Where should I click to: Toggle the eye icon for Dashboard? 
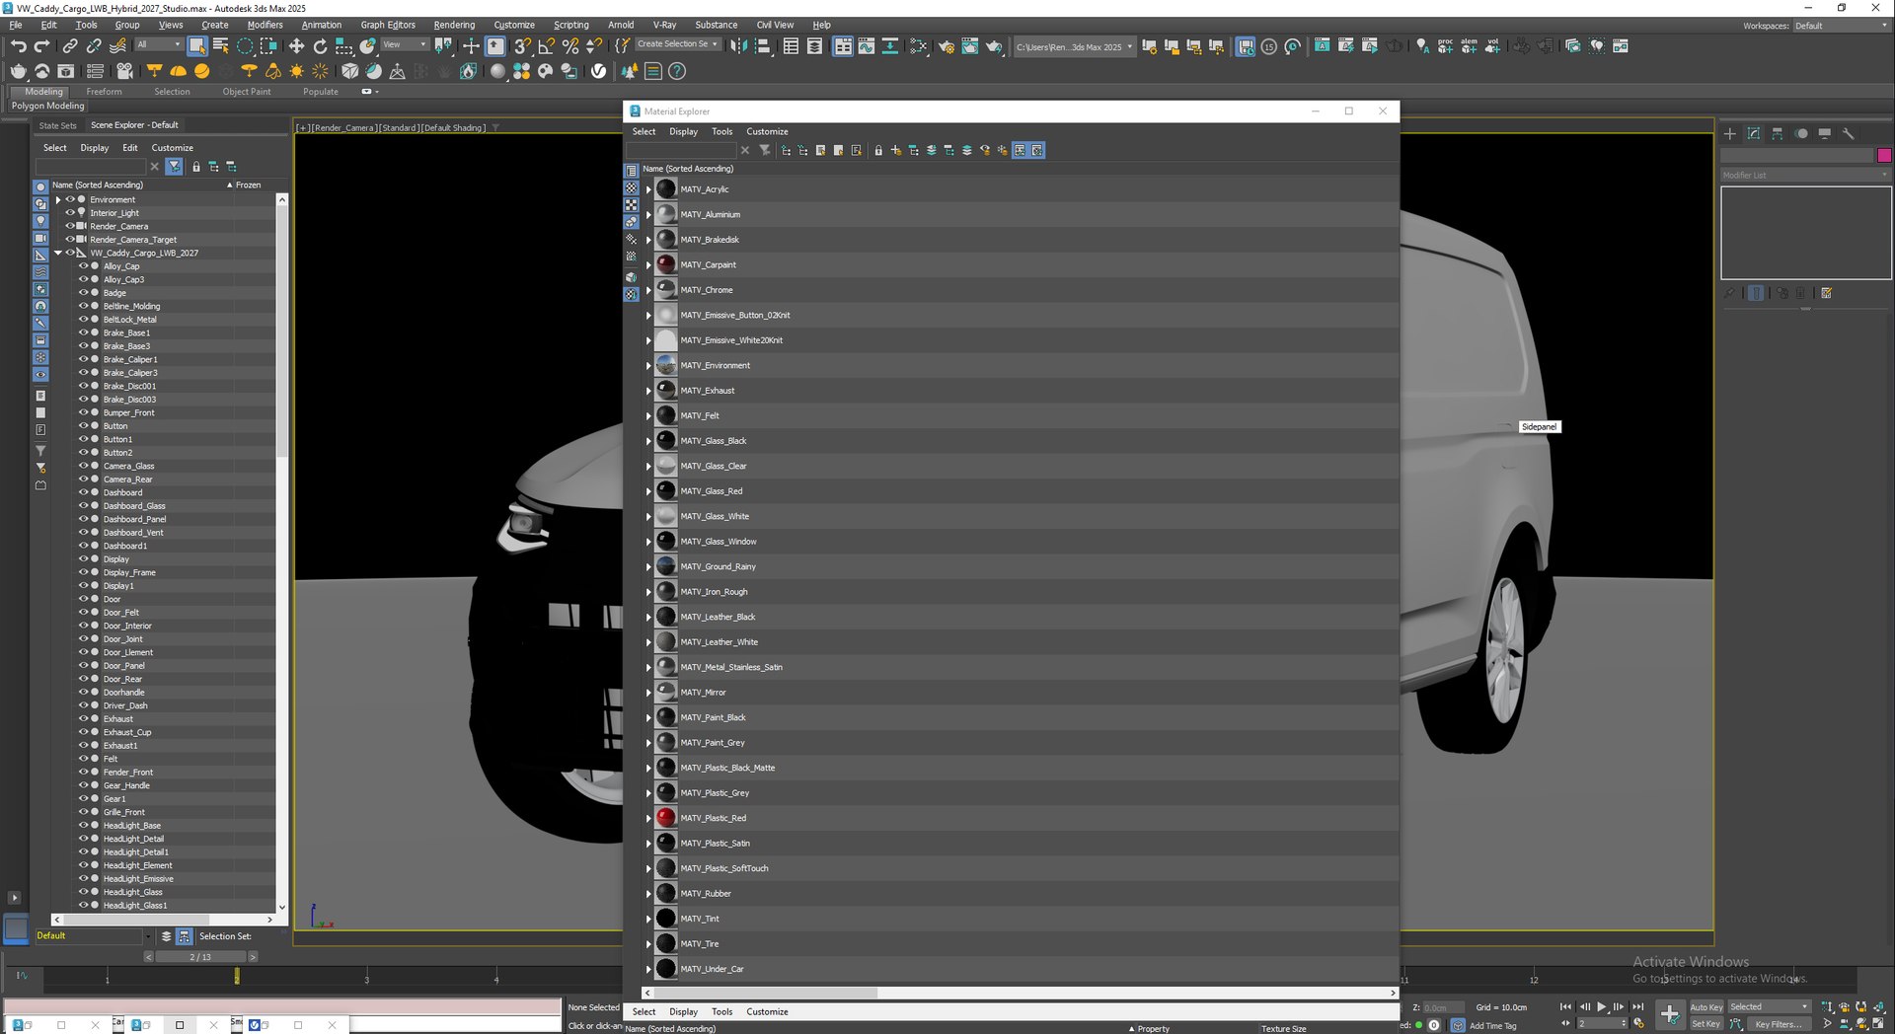(x=84, y=492)
